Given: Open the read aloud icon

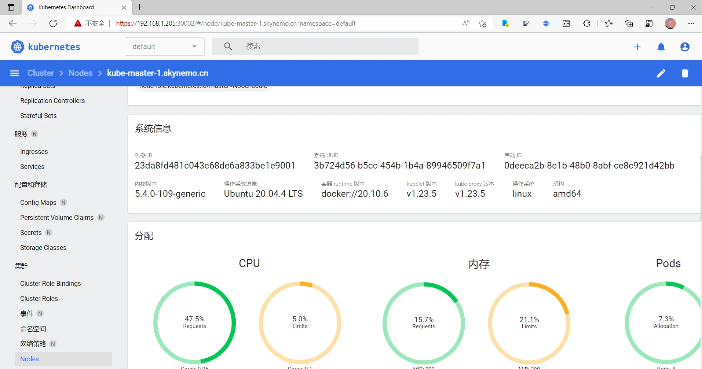Looking at the screenshot, I should point(466,23).
